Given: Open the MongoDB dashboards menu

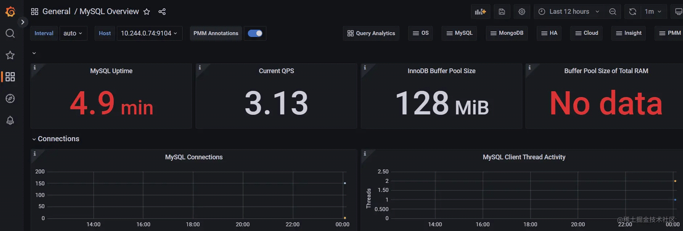Looking at the screenshot, I should pos(507,33).
